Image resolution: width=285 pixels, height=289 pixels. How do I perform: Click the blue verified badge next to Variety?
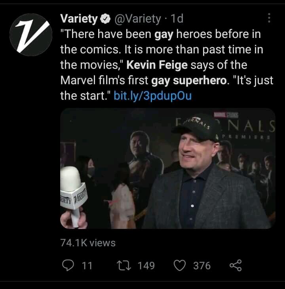tap(105, 19)
